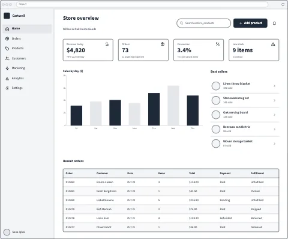This screenshot has height=239, width=288.
Task: Click the Total column header
Action: click(x=192, y=174)
